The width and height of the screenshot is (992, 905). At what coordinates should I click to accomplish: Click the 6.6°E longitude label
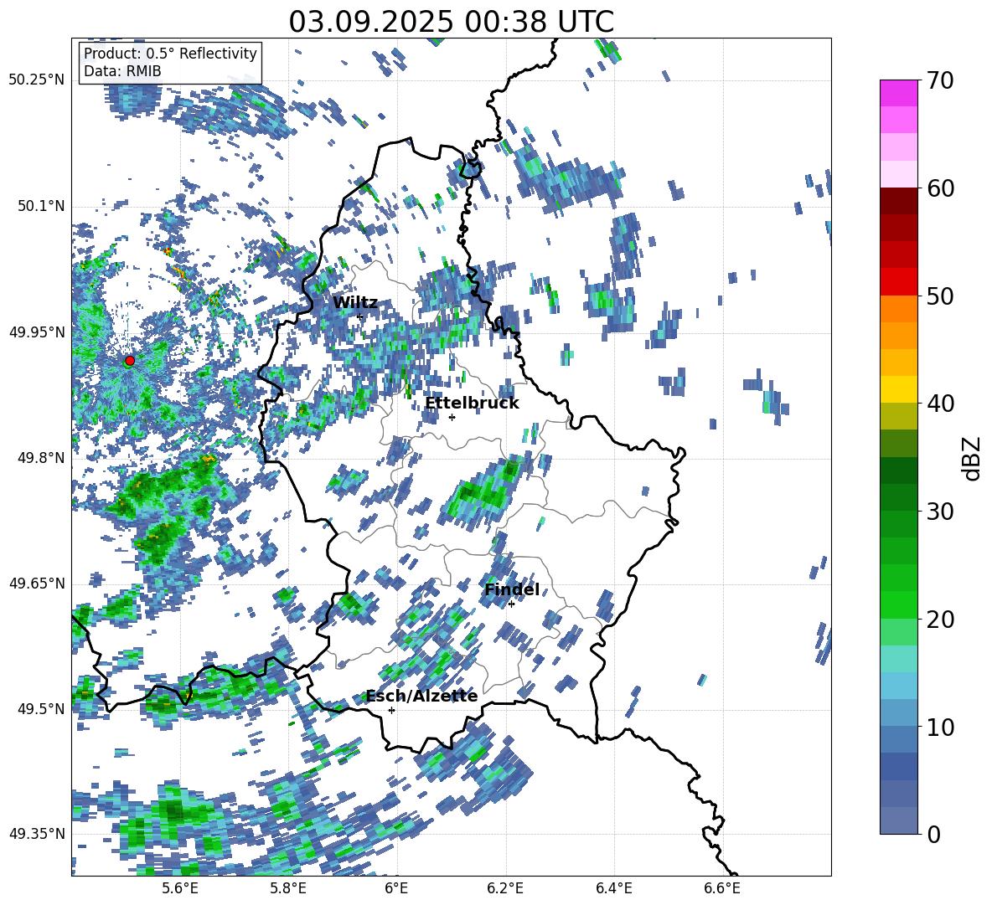[x=722, y=888]
